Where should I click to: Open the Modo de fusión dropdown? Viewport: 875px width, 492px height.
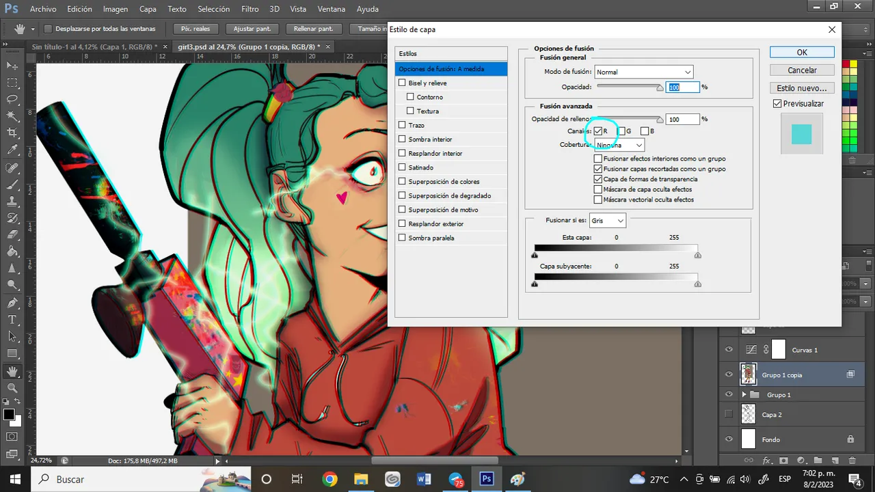(x=644, y=72)
